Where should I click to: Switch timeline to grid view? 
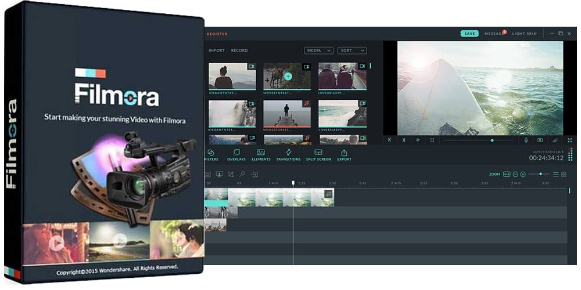coord(564,174)
